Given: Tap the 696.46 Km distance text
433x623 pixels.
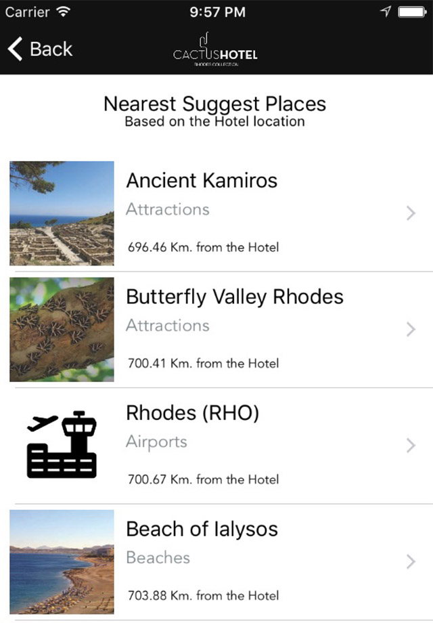Looking at the screenshot, I should tap(203, 247).
